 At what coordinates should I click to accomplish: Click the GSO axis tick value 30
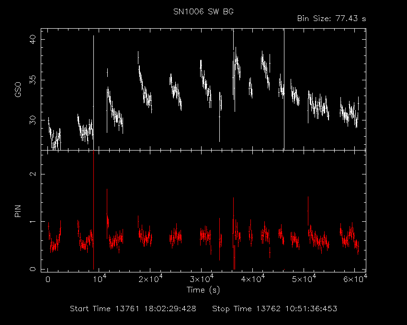pos(33,120)
